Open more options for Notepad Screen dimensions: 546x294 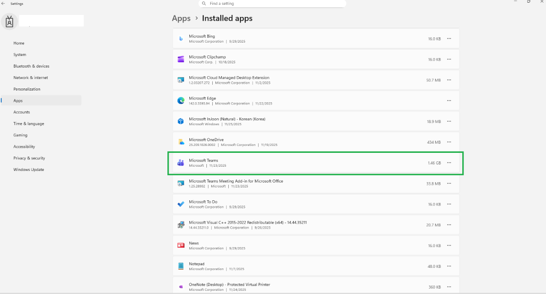[x=449, y=266]
